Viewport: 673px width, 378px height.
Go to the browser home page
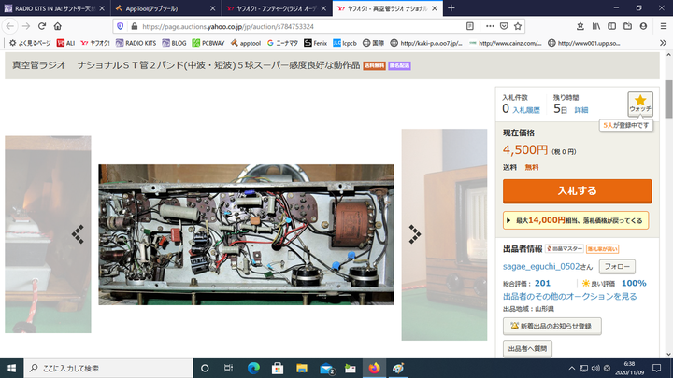coord(57,26)
